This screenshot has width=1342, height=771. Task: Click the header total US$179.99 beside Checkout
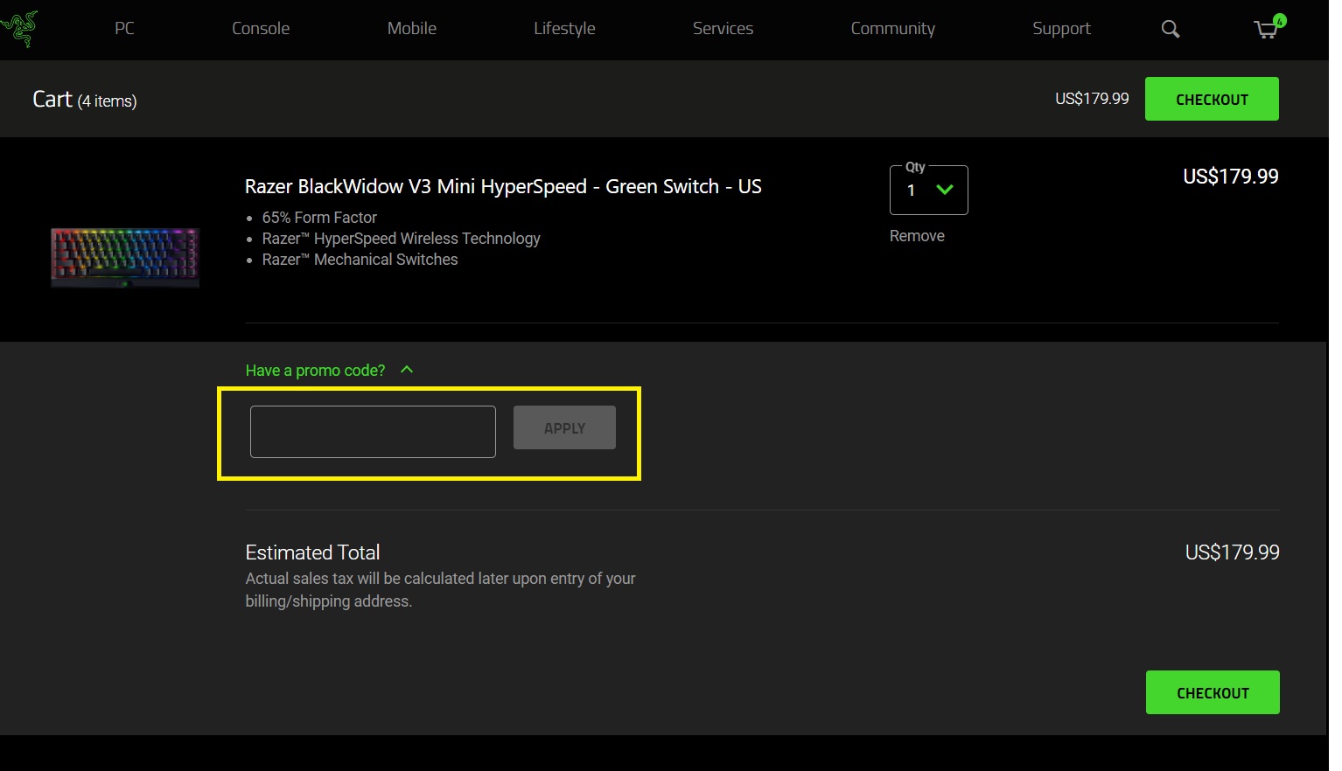click(1092, 99)
